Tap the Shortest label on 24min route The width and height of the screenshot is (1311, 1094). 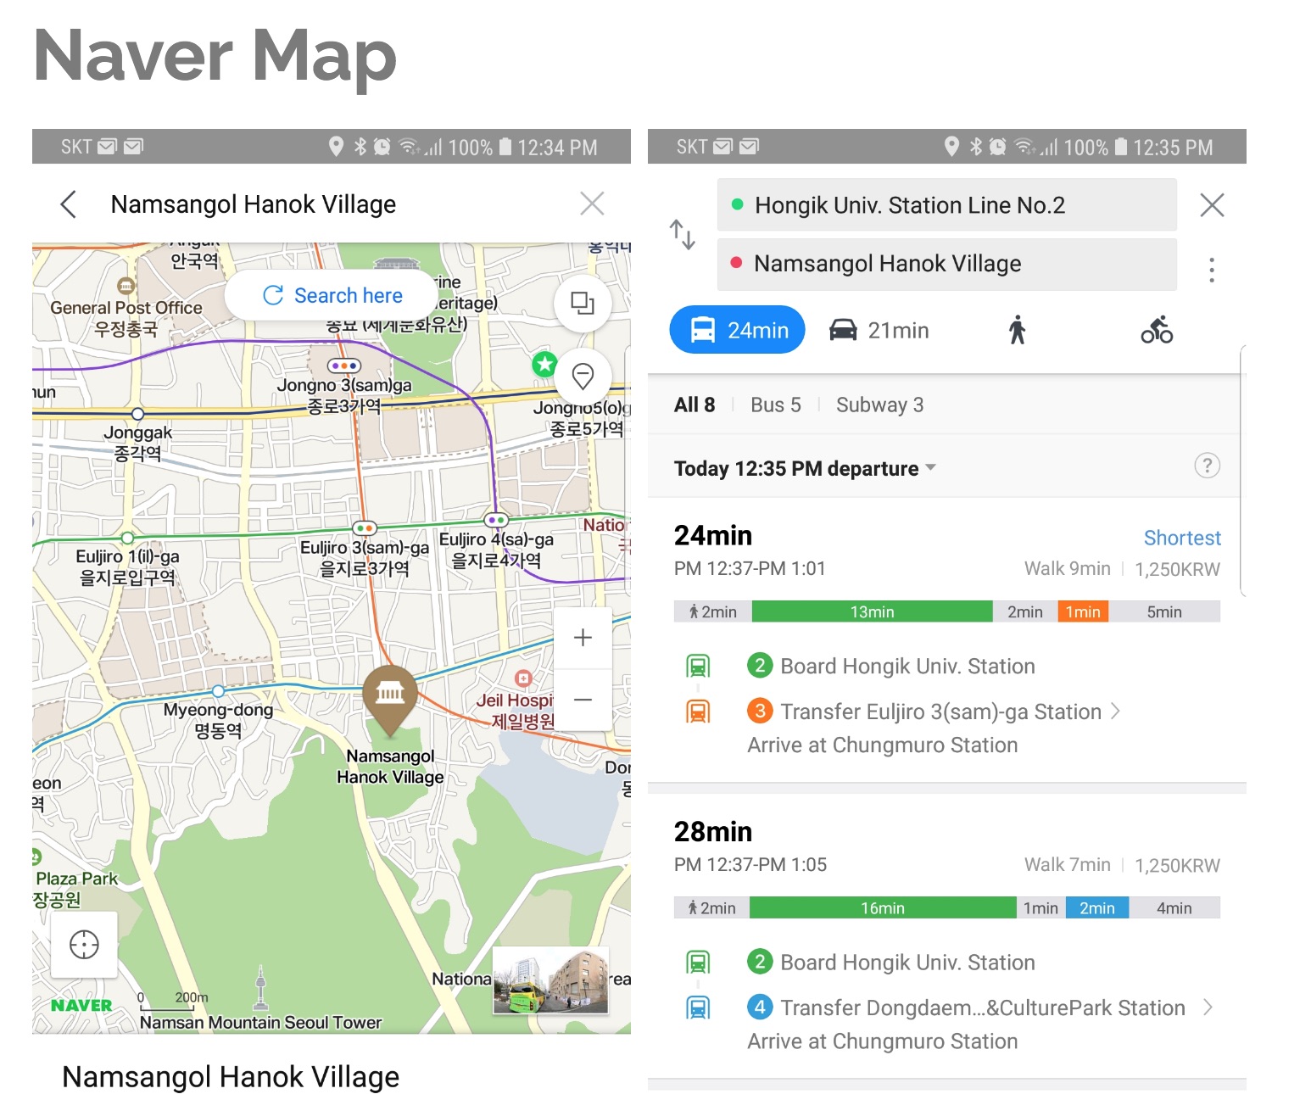[x=1182, y=538]
